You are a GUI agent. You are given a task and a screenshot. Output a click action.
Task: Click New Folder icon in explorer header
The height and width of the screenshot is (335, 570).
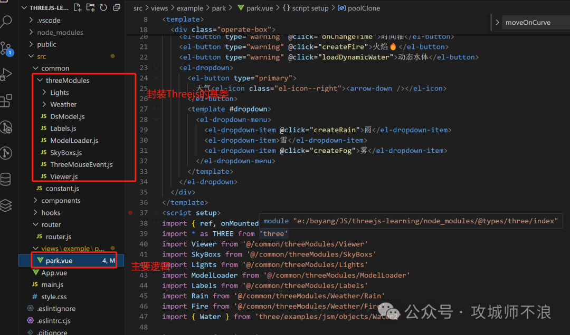(91, 7)
